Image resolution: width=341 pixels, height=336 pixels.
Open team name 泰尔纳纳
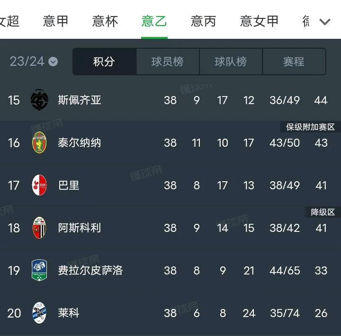point(80,143)
